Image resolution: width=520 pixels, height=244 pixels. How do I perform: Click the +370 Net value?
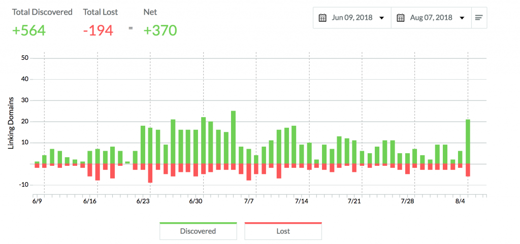click(x=159, y=30)
